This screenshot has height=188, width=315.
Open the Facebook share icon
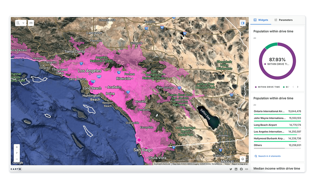click(x=241, y=169)
